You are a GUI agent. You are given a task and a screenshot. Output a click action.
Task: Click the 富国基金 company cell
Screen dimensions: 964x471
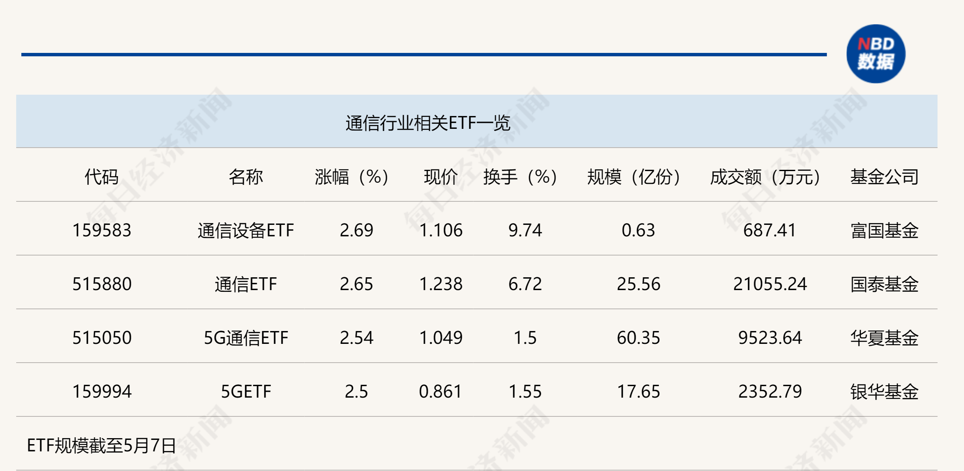click(x=884, y=230)
